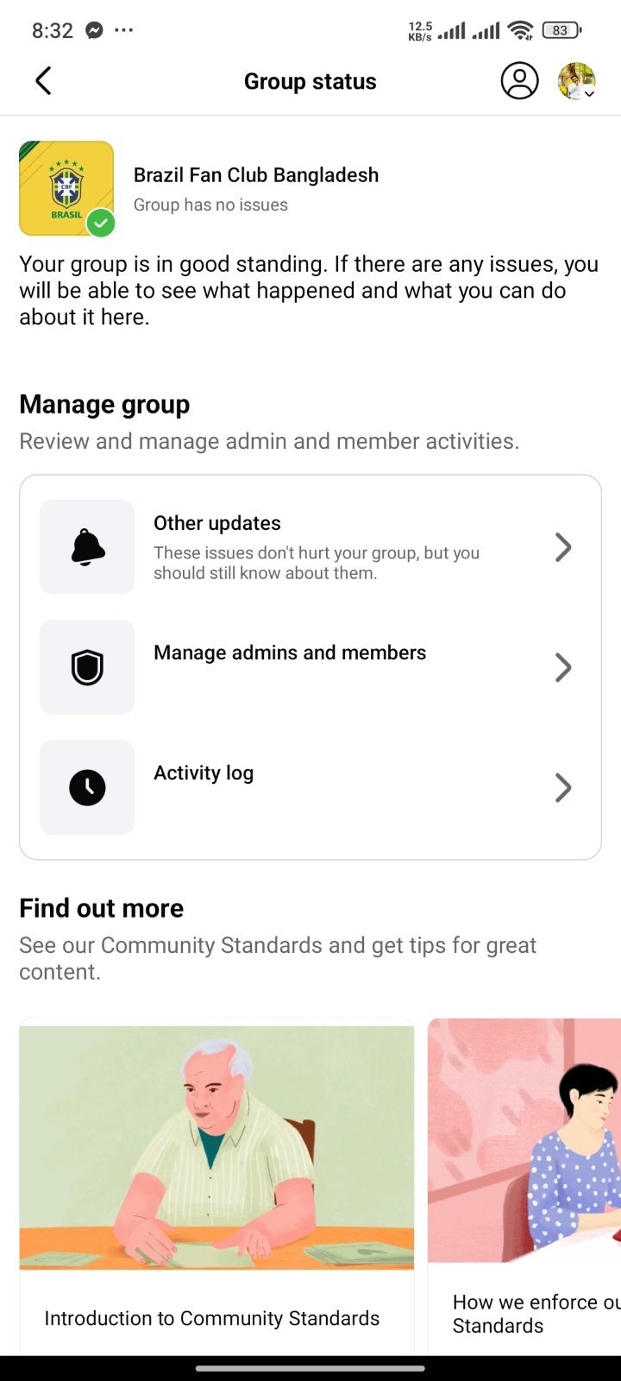Image resolution: width=621 pixels, height=1381 pixels.
Task: Tap the Brazil Fan Club Bangladesh group name
Action: coord(256,175)
